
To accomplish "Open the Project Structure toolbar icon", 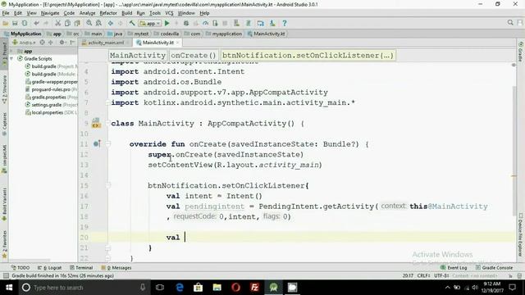I will pyautogui.click(x=261, y=23).
